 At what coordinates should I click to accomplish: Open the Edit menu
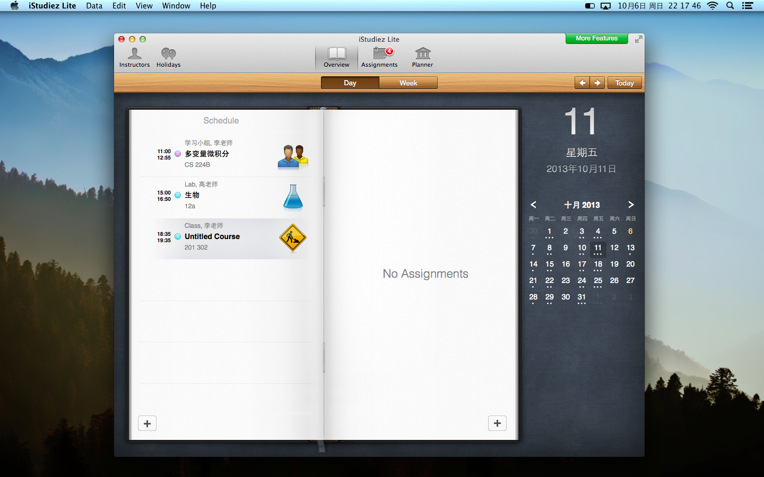(x=119, y=6)
